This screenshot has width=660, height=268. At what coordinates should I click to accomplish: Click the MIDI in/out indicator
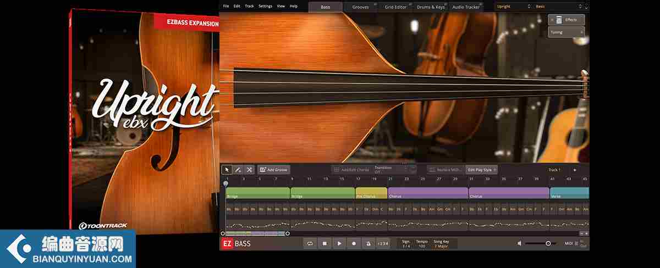[576, 243]
